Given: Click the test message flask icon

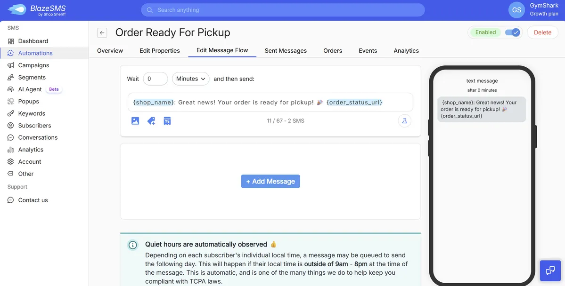Looking at the screenshot, I should 404,120.
